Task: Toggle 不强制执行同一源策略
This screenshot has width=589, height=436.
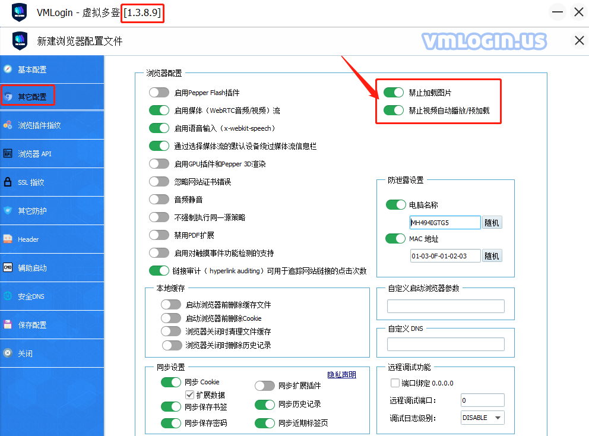Action: [159, 217]
